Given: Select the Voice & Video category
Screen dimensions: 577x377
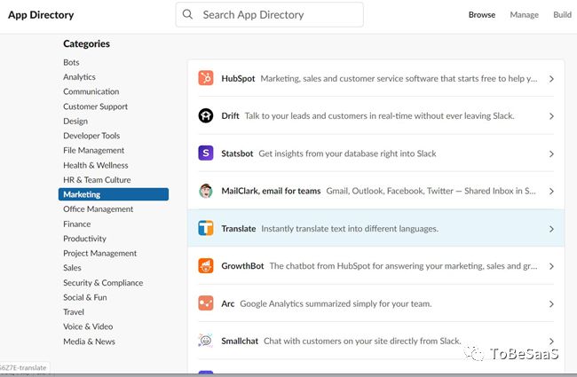Looking at the screenshot, I should click(88, 326).
